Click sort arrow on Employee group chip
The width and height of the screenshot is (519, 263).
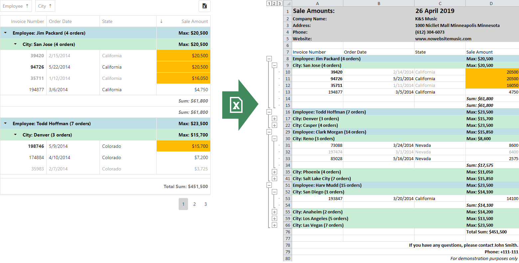coord(27,6)
